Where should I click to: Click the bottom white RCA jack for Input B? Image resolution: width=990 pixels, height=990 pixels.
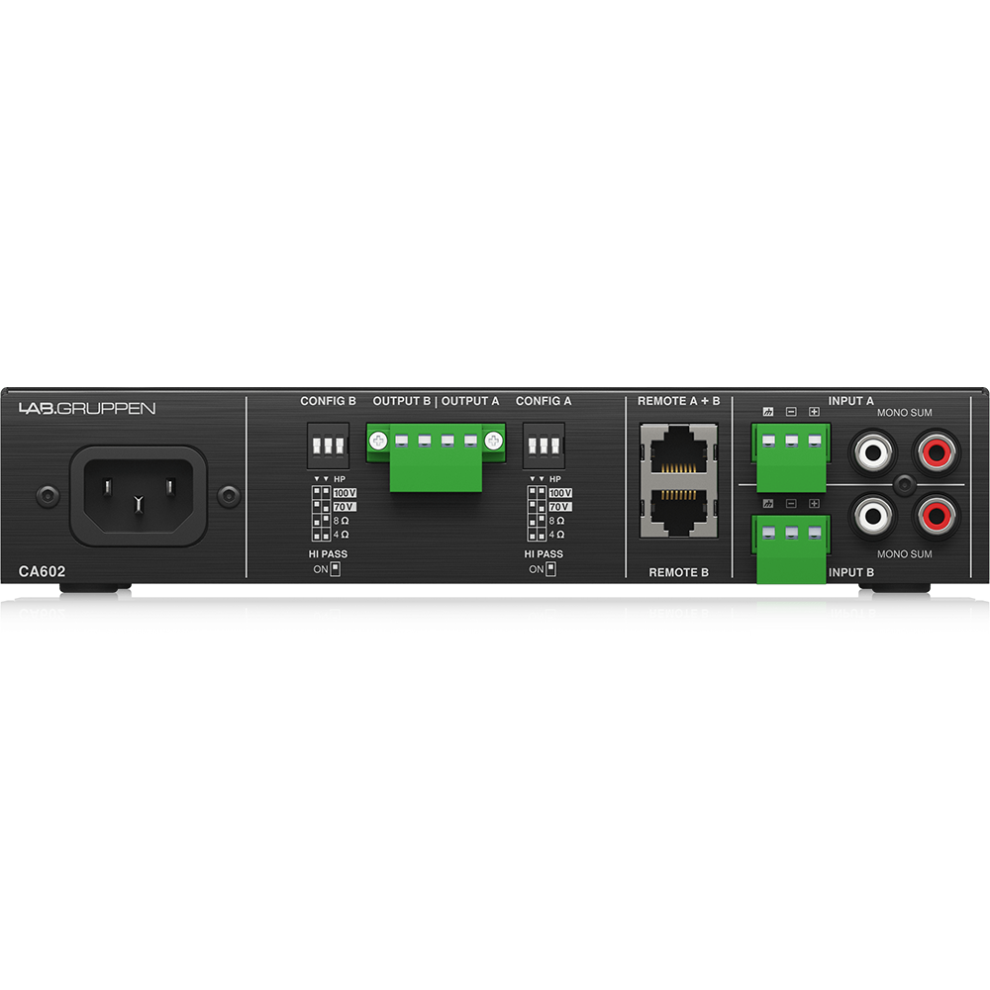pos(873,515)
